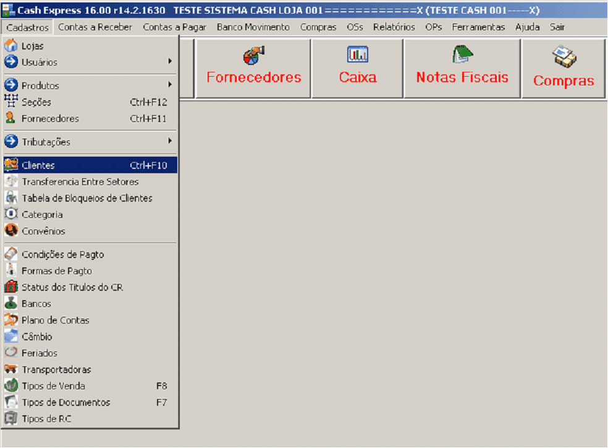Screen dimensions: 608x448
Task: Select Tabela de Bloqueios de Clientes
Action: [87, 198]
